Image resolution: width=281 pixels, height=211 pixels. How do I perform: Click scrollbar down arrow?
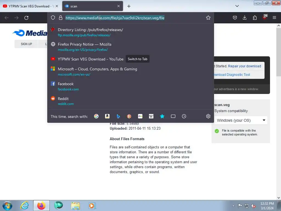[x=279, y=198]
